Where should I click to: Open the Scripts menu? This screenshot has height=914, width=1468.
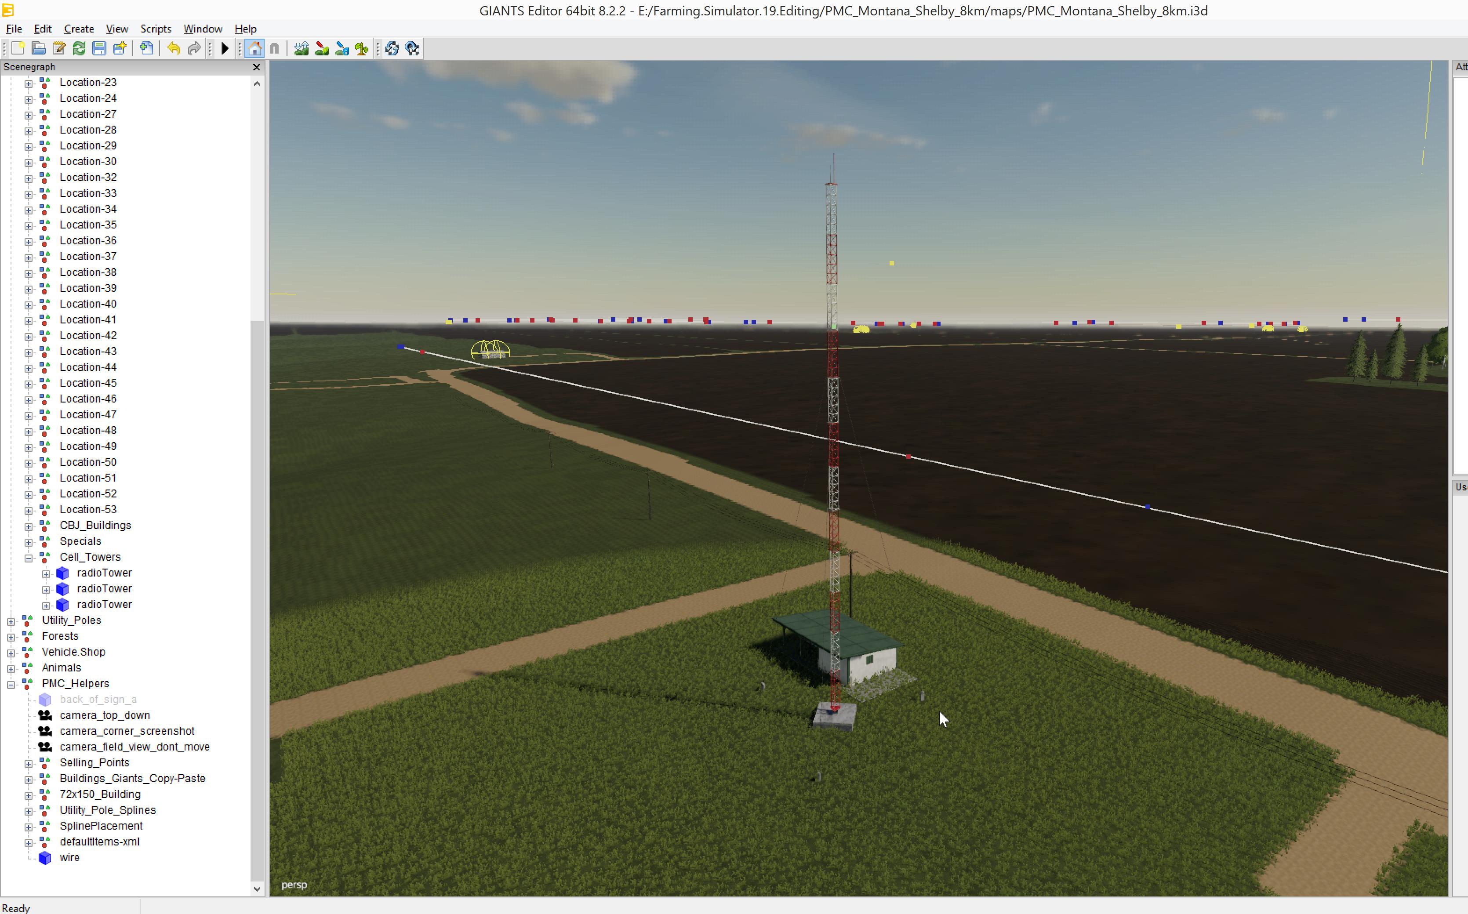[x=156, y=29]
